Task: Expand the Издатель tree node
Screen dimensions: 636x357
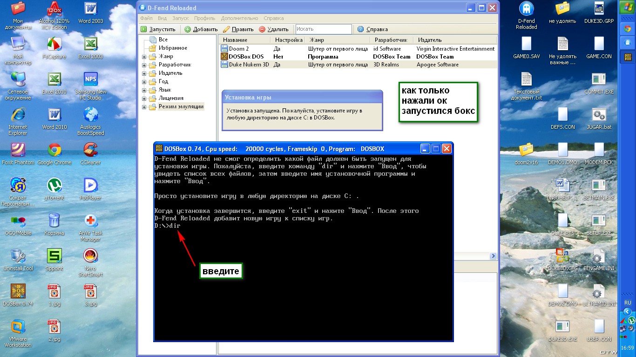Action: pyautogui.click(x=144, y=73)
